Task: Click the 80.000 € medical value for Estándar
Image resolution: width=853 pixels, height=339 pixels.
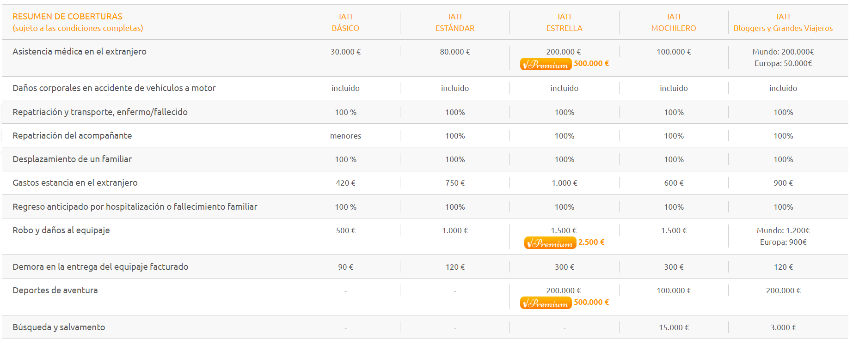Action: (455, 52)
